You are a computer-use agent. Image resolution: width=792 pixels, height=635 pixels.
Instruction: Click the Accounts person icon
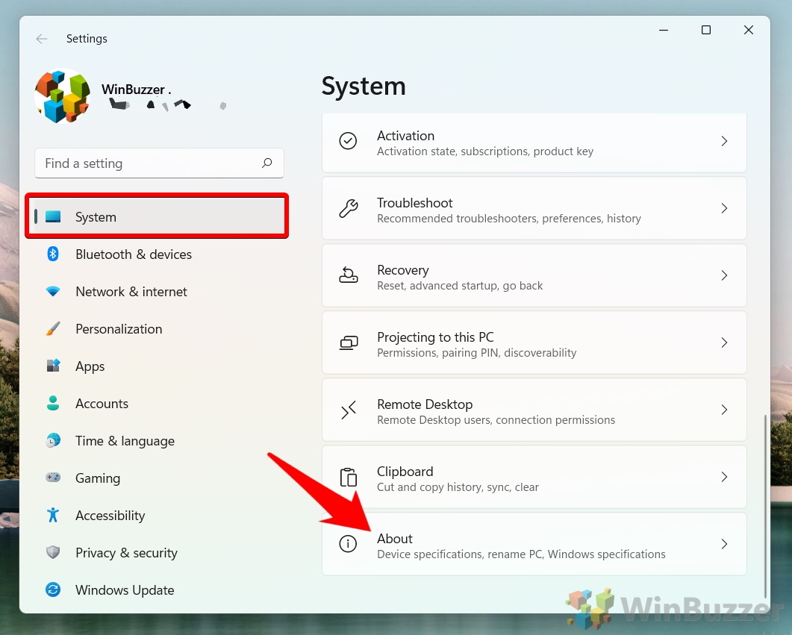(53, 403)
